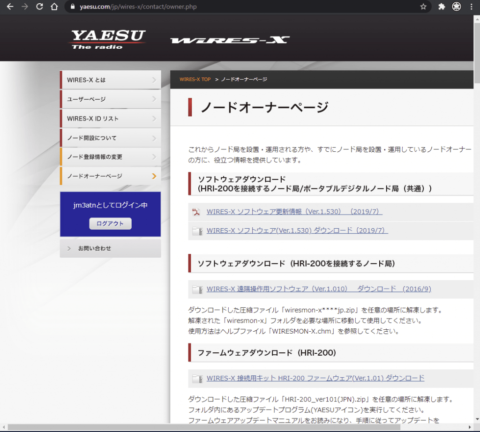Click the file icon next to HRI-200 firmware download
This screenshot has height=432, width=480.
click(197, 378)
